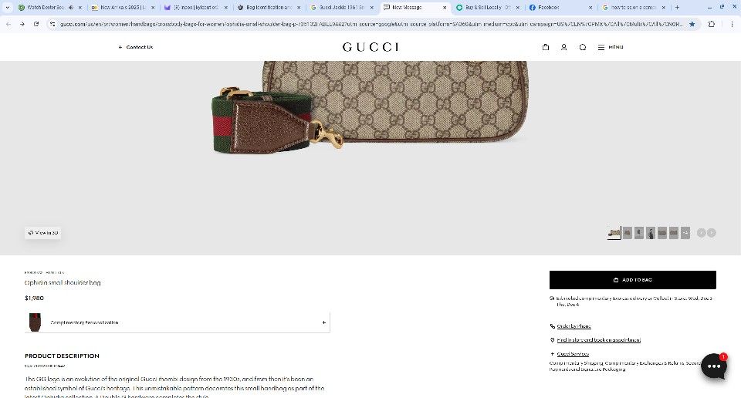Expand Gucci Services section

(x=570, y=353)
